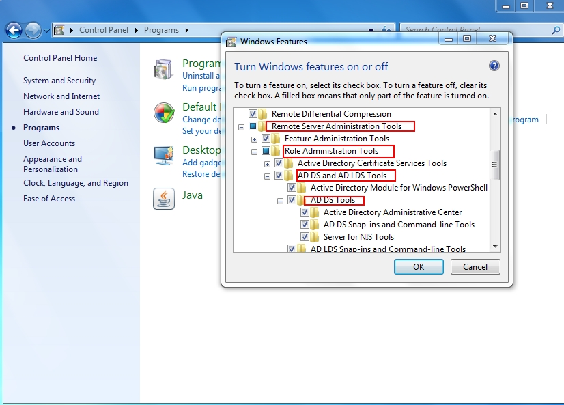Viewport: 564px width, 405px height.
Task: Collapse the AD DS Tools node
Action: tap(280, 201)
